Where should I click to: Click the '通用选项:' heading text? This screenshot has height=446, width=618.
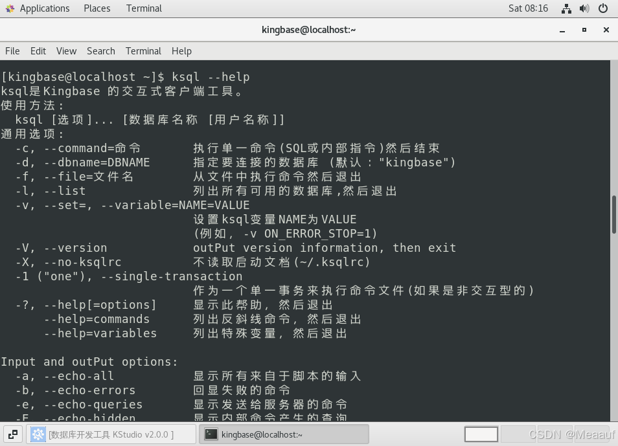click(x=32, y=134)
